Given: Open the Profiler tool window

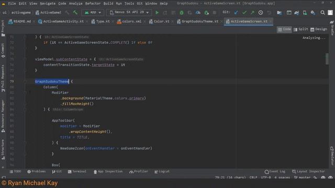Looking at the screenshot, I should tap(138, 172).
